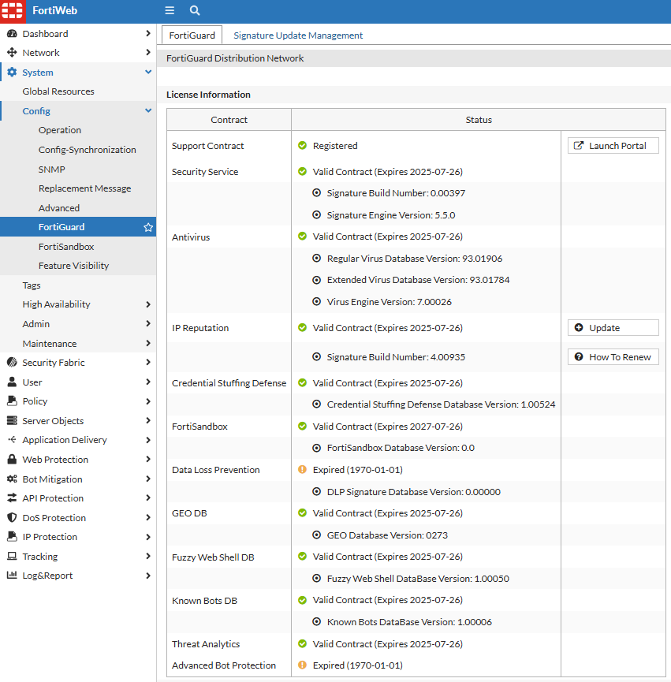671x682 pixels.
Task: Collapse the System menu chevron
Action: click(x=148, y=72)
